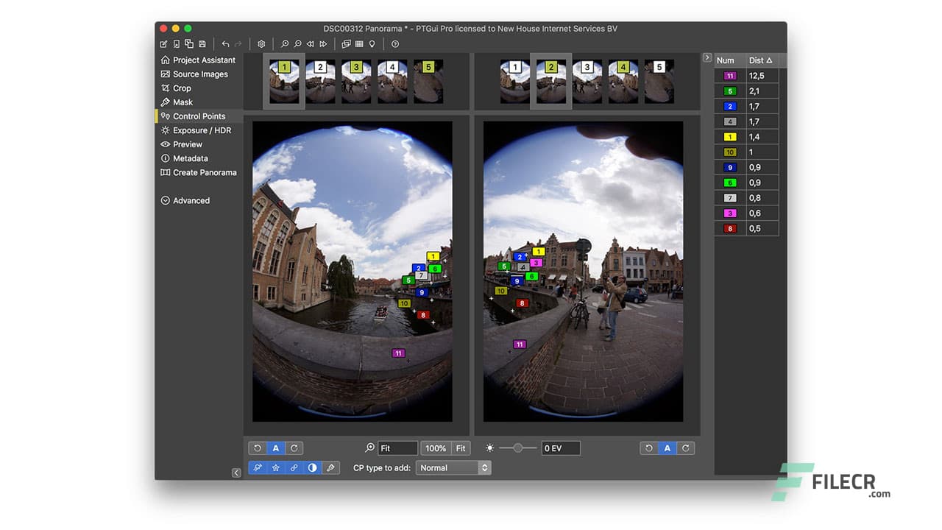This screenshot has height=530, width=942.
Task: Select the zoom in magnifier icon
Action: tap(285, 43)
